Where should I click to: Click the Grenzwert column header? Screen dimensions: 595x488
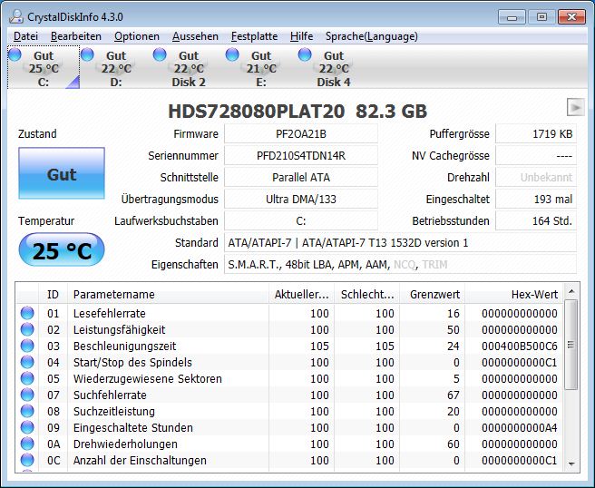click(433, 295)
